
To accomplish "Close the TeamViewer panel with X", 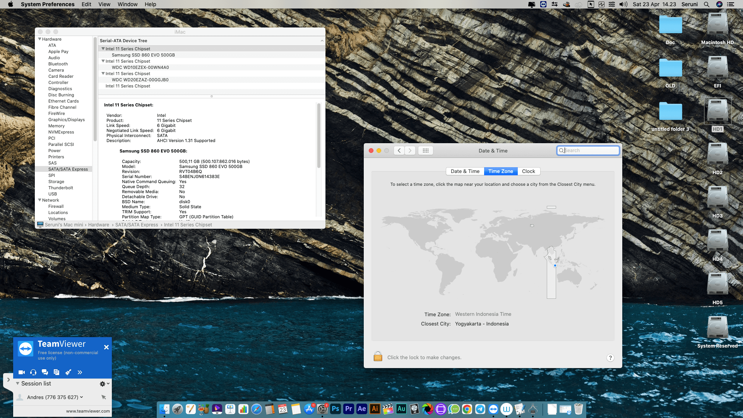I will tap(106, 347).
